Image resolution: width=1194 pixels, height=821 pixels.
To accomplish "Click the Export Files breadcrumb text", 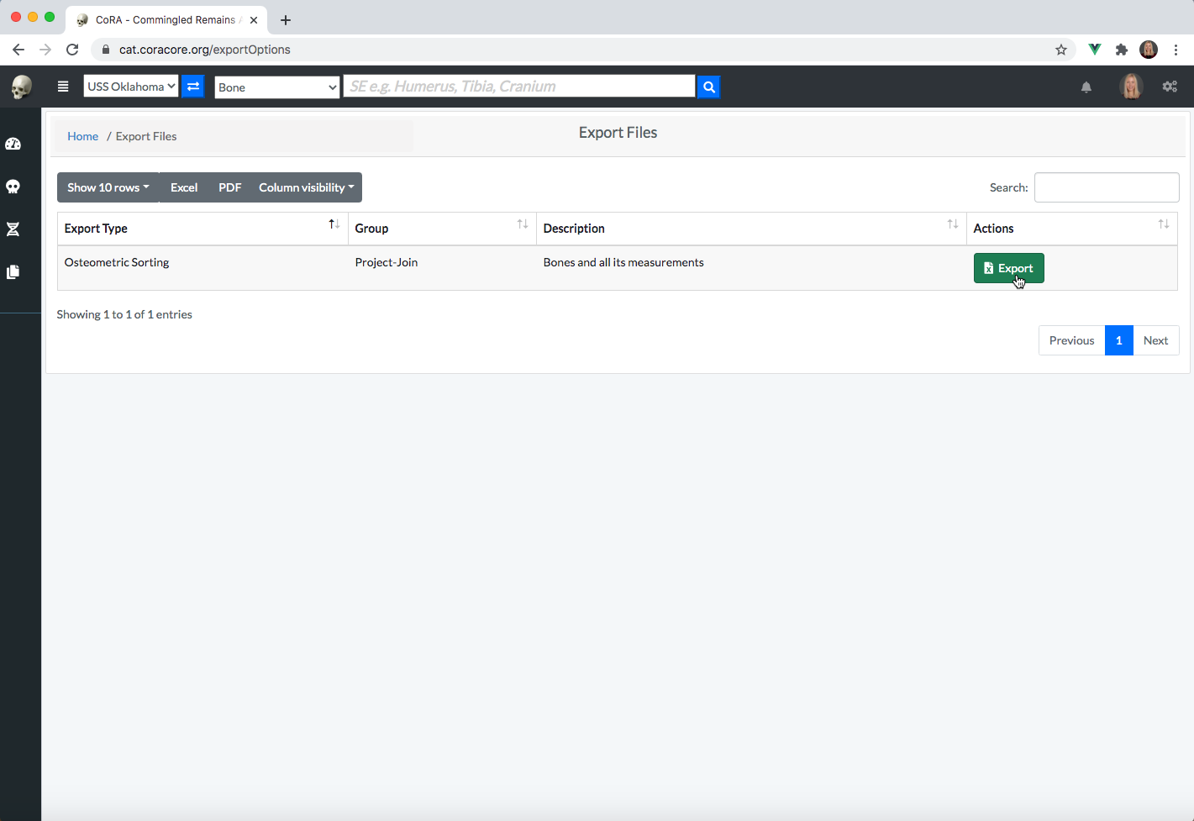I will coord(146,136).
